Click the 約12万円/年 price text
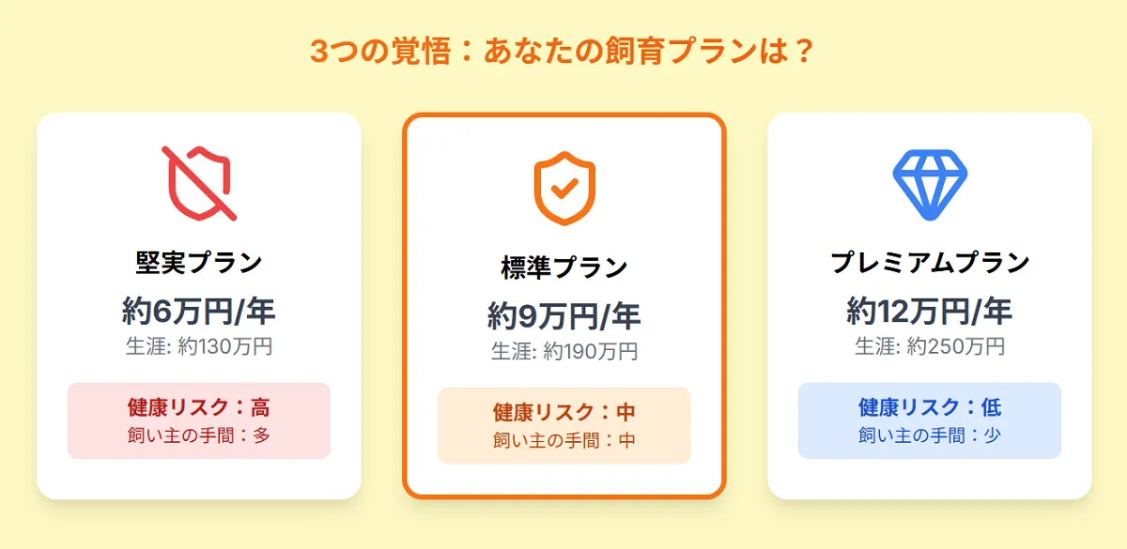 930,310
